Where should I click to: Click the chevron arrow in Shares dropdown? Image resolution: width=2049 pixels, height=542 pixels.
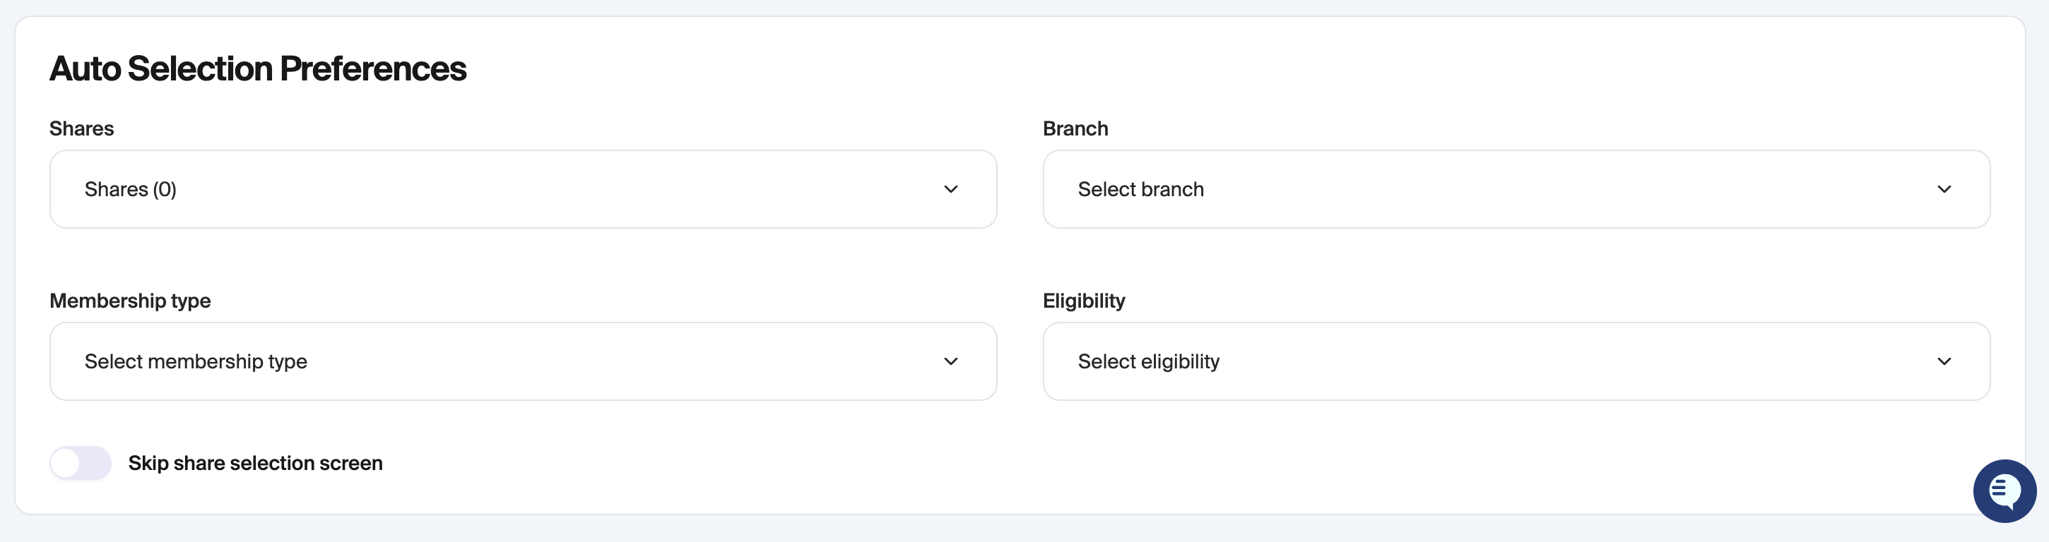[950, 189]
